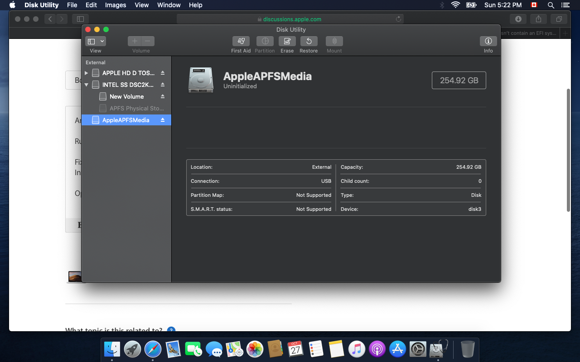This screenshot has width=580, height=362.
Task: Open the Help menu
Action: click(196, 5)
